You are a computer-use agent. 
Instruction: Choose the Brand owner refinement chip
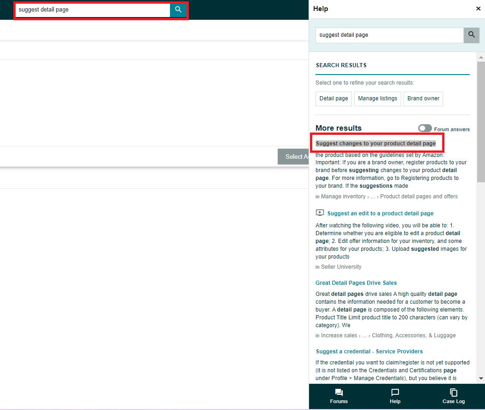point(423,98)
